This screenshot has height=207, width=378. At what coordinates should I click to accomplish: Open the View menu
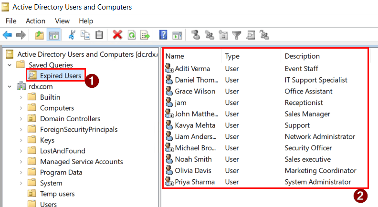tap(62, 21)
